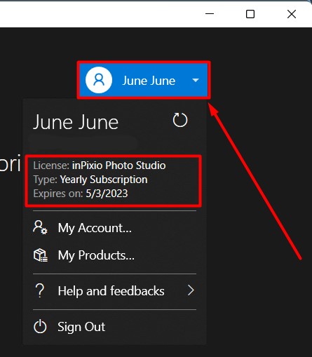Expand Help and feedbacks submenu chevron
Screen dimensions: 312x357
(x=191, y=290)
